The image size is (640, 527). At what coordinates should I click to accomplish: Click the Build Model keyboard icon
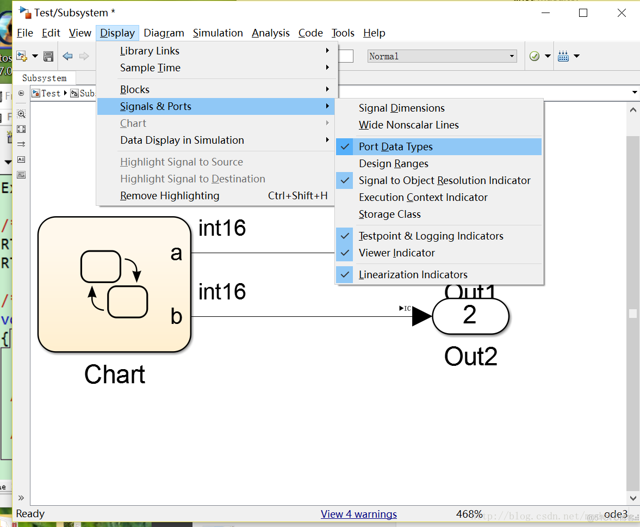click(563, 56)
